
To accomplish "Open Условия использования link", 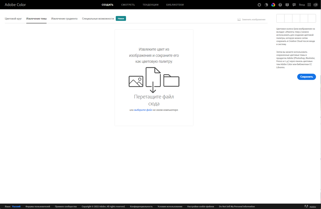I will 170,207.
